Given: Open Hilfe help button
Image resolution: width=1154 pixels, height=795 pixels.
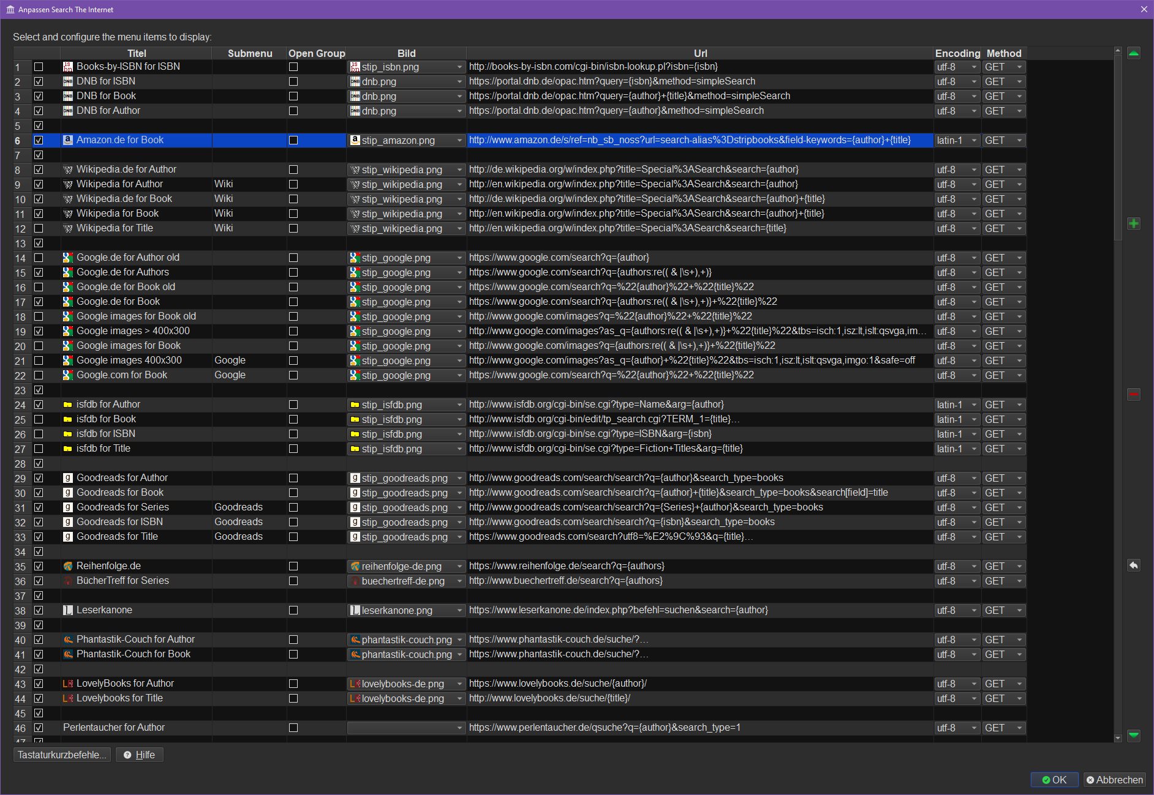Looking at the screenshot, I should coord(140,755).
